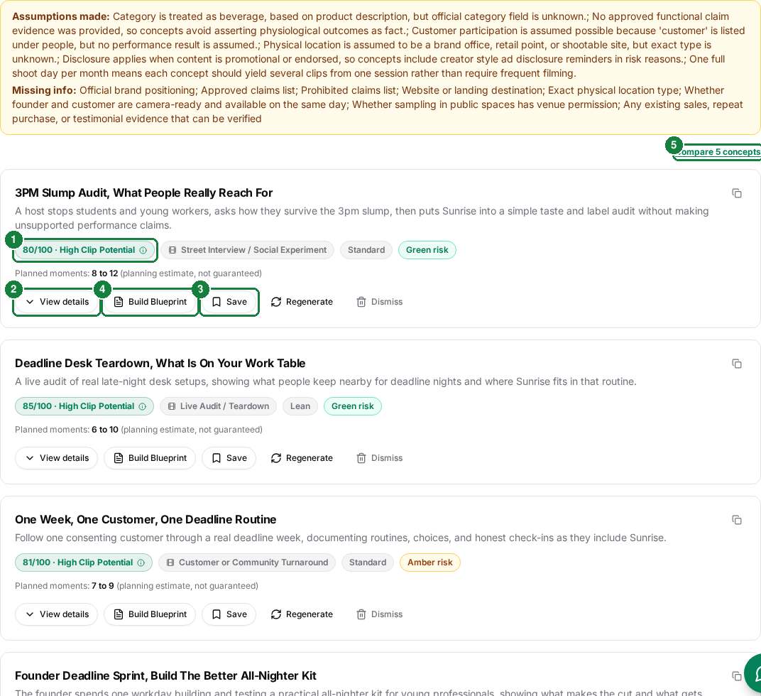Viewport: 761px width, 696px height.
Task: Build Blueprint for Deadline Desk Teardown
Action: pyautogui.click(x=150, y=458)
